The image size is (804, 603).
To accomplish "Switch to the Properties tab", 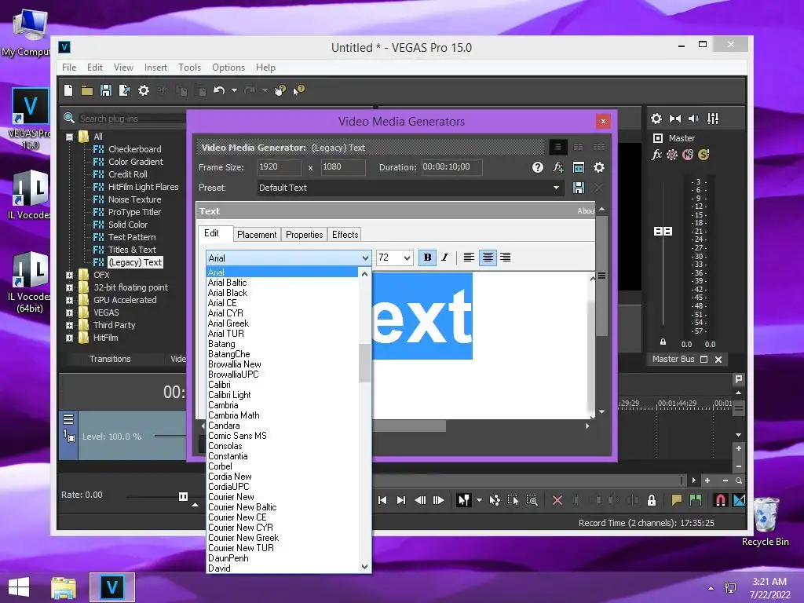I will 304,234.
